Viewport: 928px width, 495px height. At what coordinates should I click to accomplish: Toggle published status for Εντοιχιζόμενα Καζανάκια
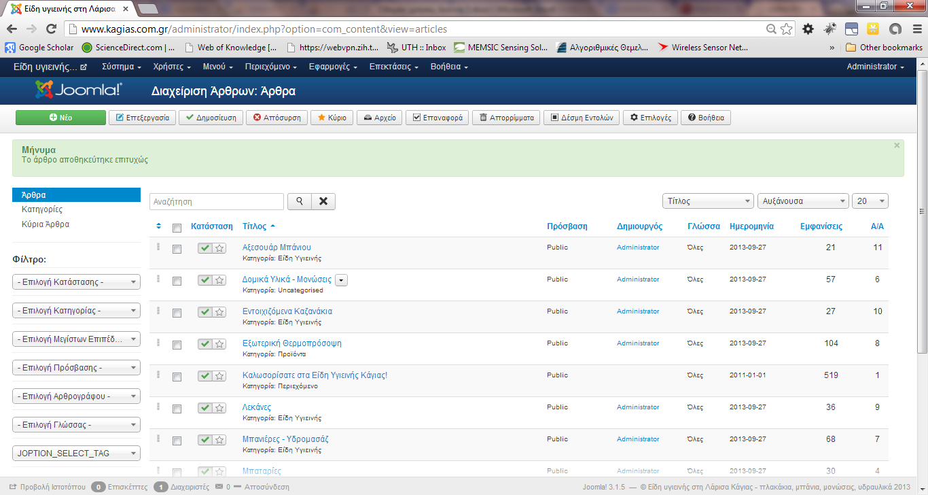tap(205, 312)
